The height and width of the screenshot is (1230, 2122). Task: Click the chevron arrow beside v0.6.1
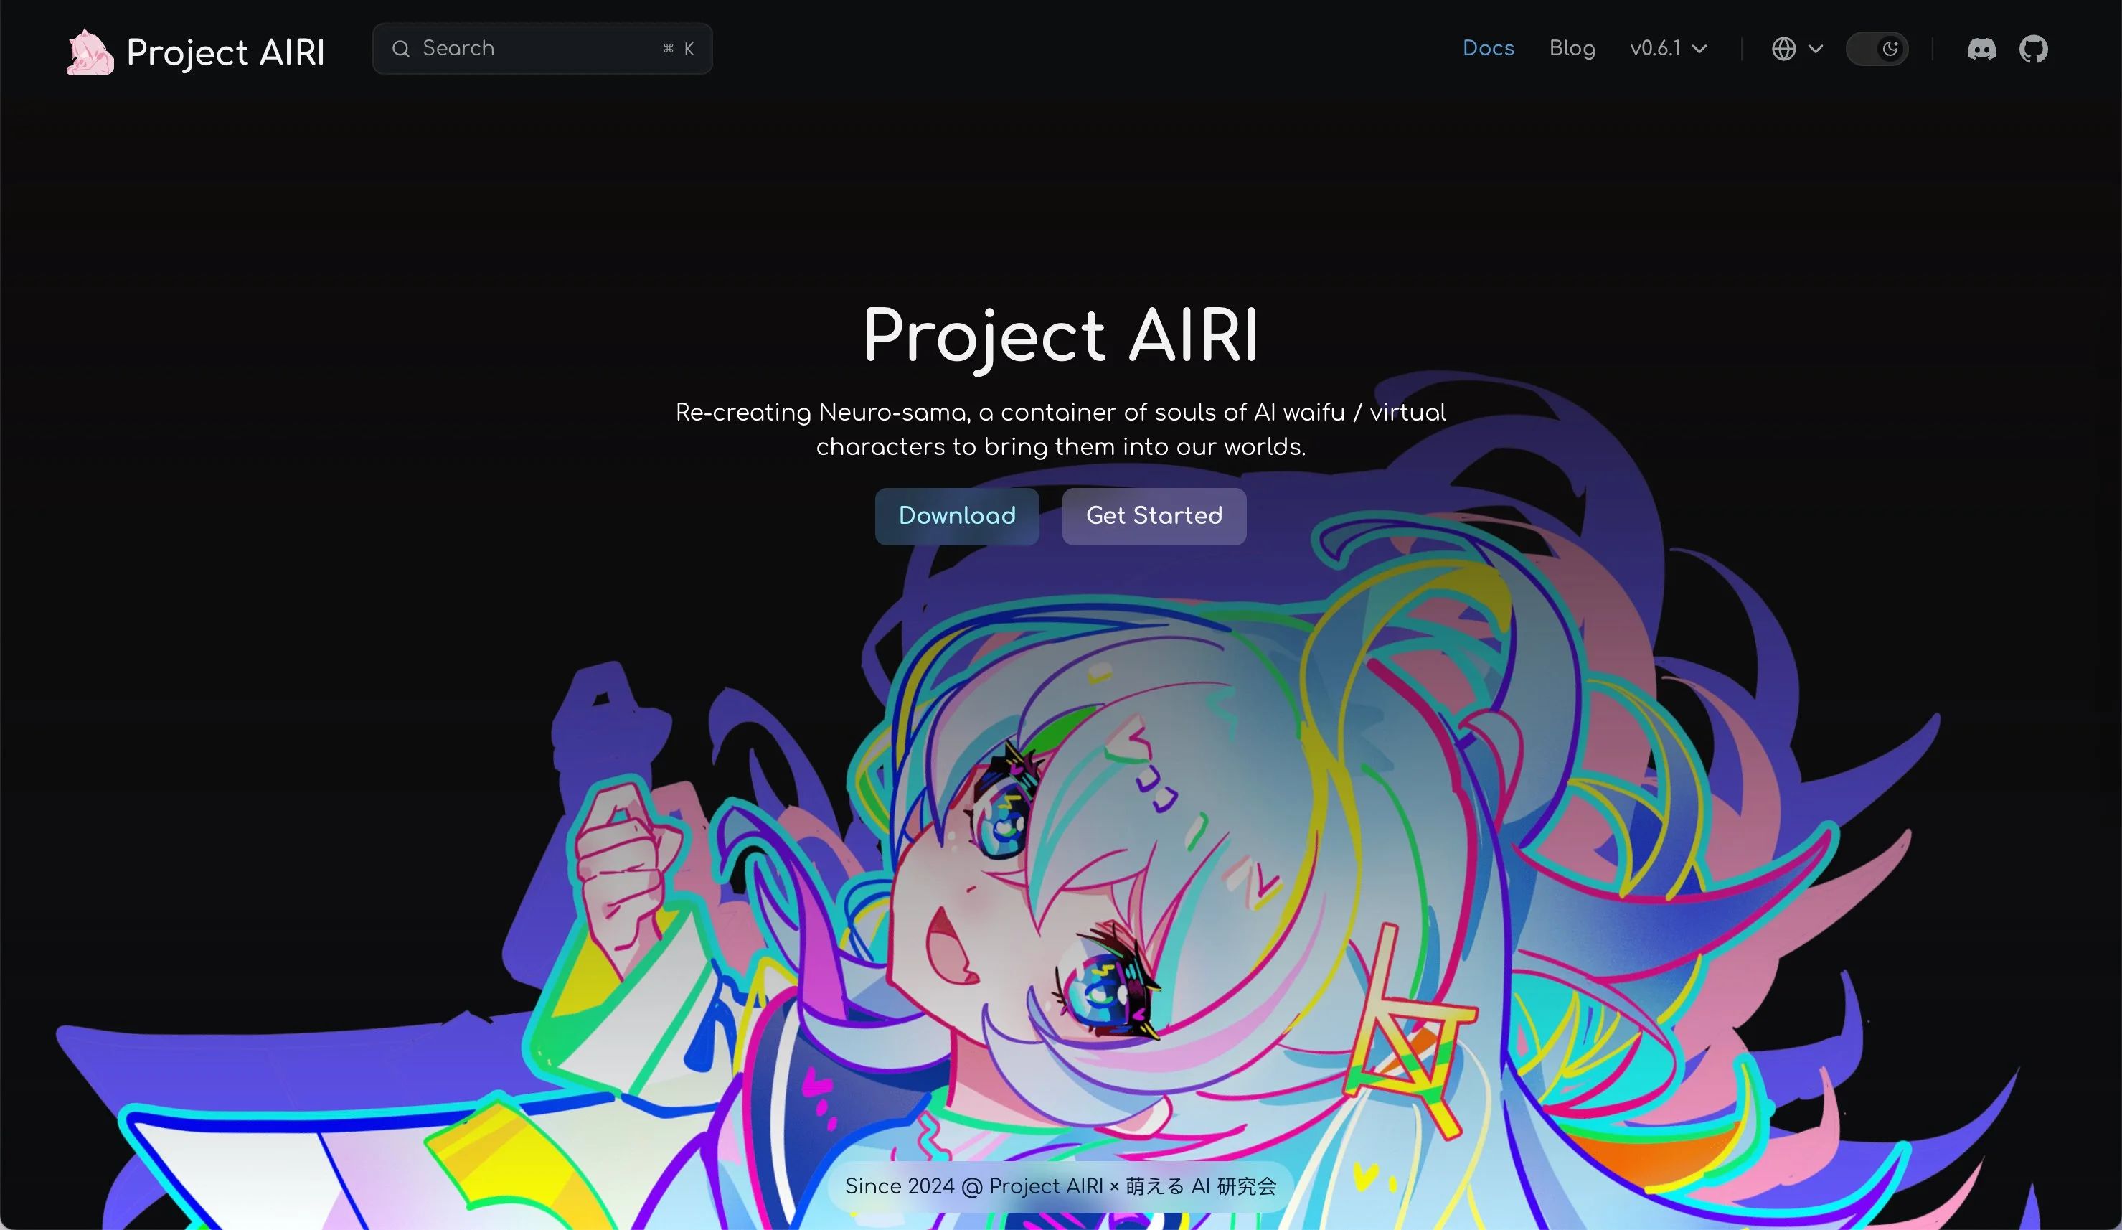point(1700,49)
